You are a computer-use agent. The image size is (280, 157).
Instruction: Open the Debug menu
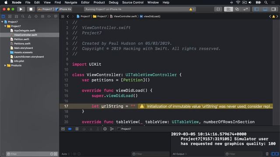coord(113,3)
